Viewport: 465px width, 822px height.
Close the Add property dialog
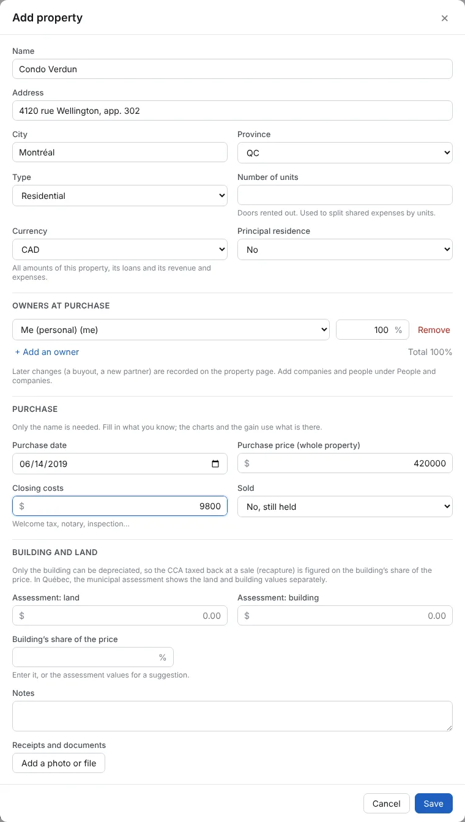click(x=445, y=18)
